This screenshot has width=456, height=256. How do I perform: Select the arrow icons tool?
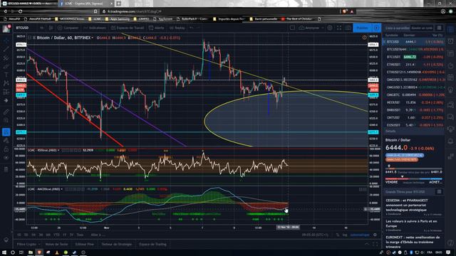[6, 100]
